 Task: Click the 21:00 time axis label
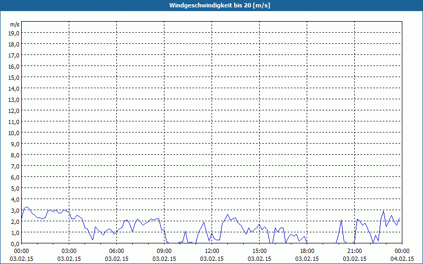pyautogui.click(x=354, y=251)
